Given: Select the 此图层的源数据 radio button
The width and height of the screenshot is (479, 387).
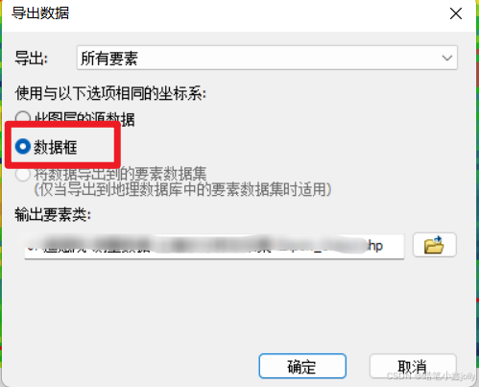Looking at the screenshot, I should [23, 117].
